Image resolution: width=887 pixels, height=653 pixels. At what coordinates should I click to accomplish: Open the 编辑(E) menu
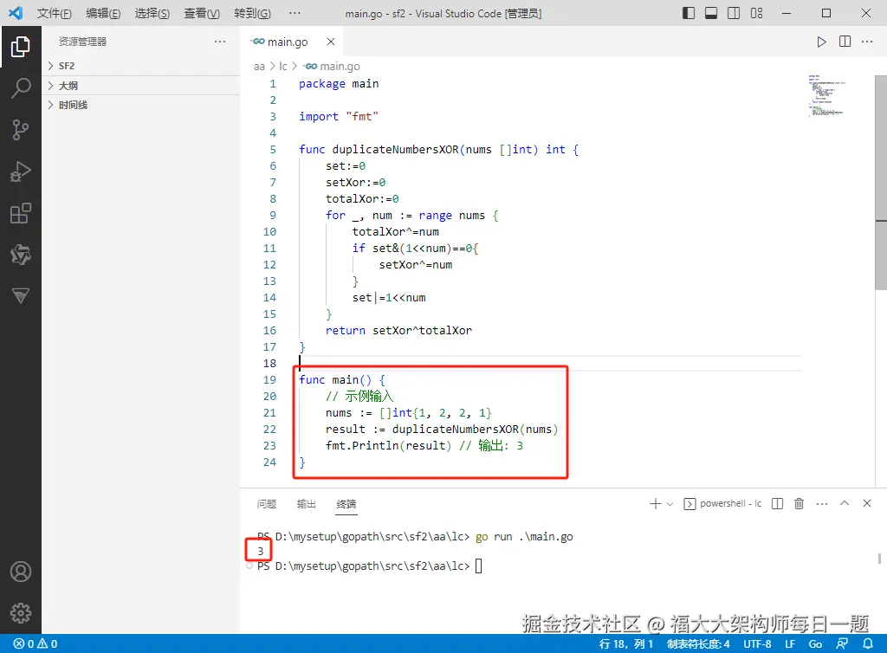[103, 14]
